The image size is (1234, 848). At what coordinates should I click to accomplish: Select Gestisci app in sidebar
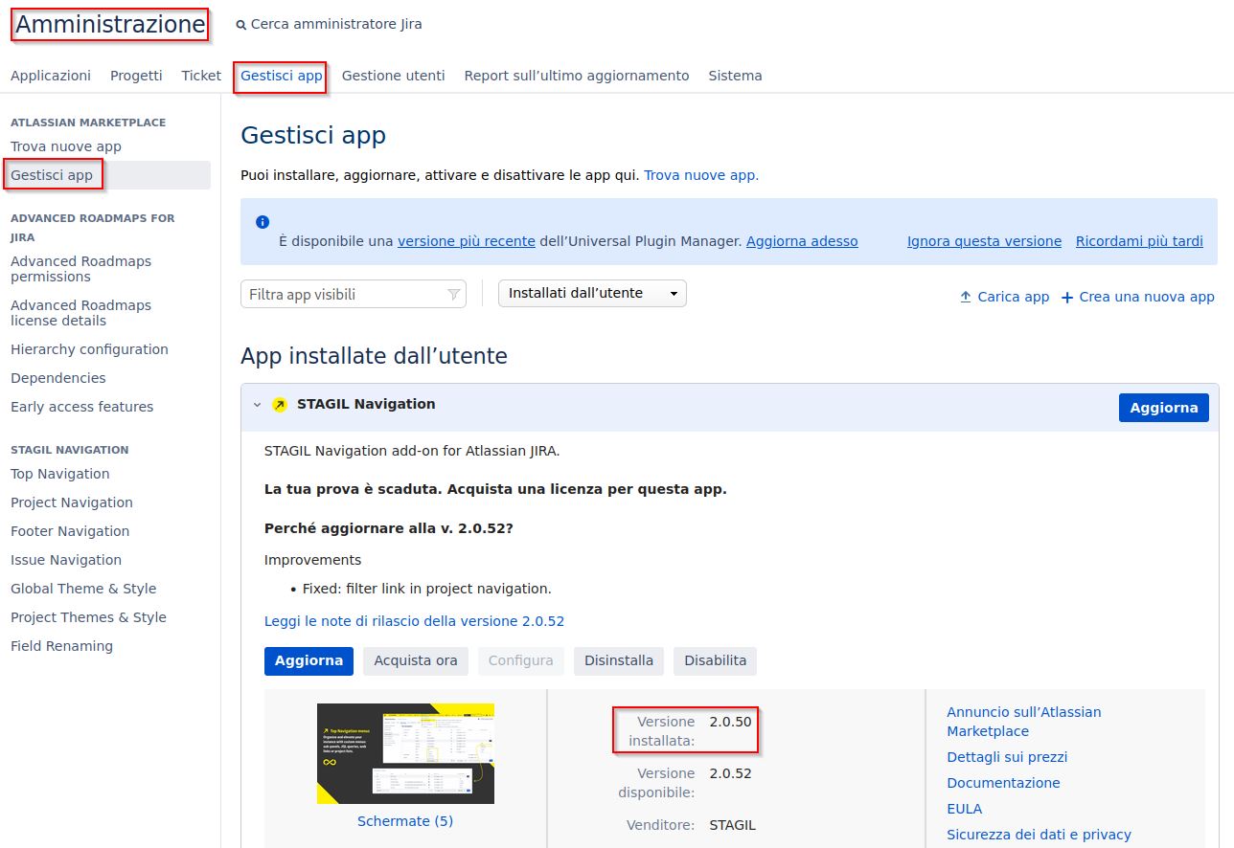(52, 175)
